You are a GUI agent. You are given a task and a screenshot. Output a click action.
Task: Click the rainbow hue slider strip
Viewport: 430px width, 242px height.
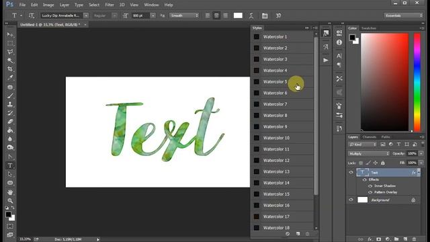[x=417, y=82]
